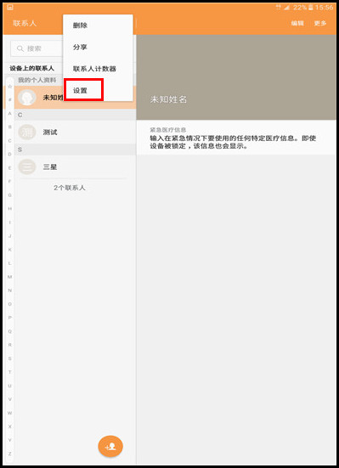Viewport: 339px width, 468px height.
Task: Tap the 未知姓名 profile avatar
Action: tap(27, 98)
